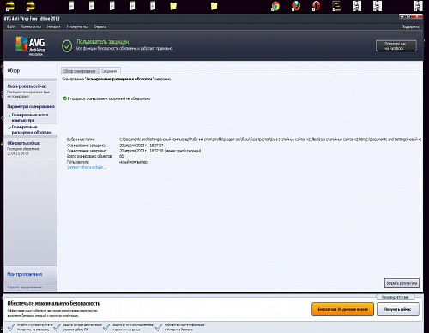Image resolution: width=429 pixels, height=333 pixels.
Task: Open the Инструменты menu
Action: [77, 27]
